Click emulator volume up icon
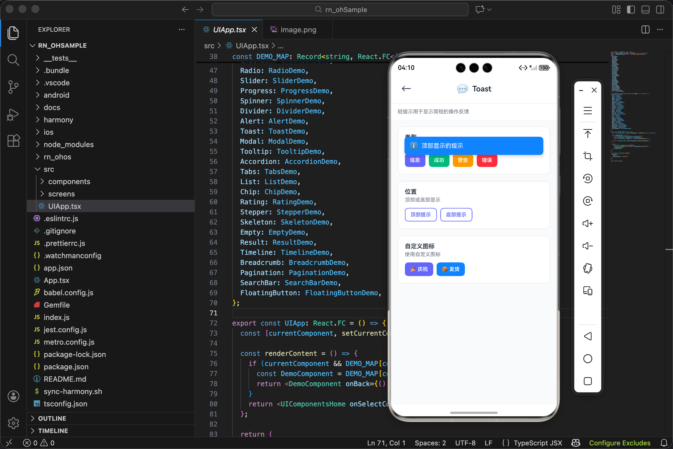This screenshot has width=673, height=449. 587,223
